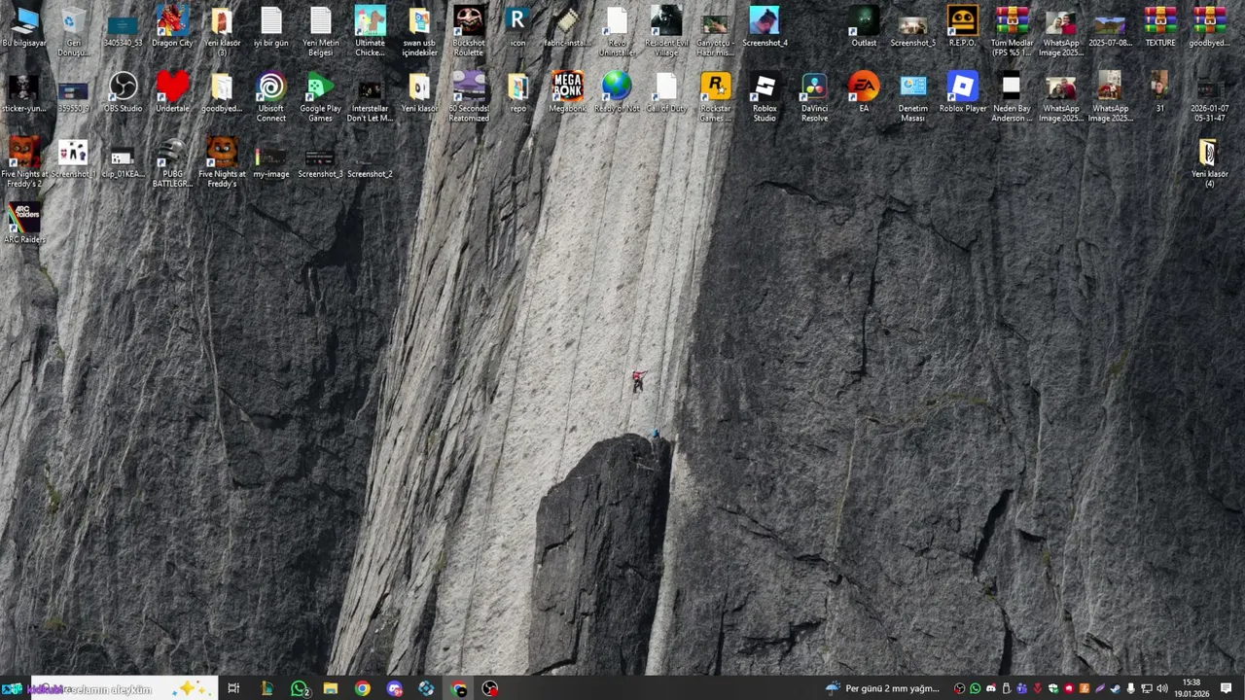Click the taskbar search box
This screenshot has height=700, width=1245.
[124, 688]
